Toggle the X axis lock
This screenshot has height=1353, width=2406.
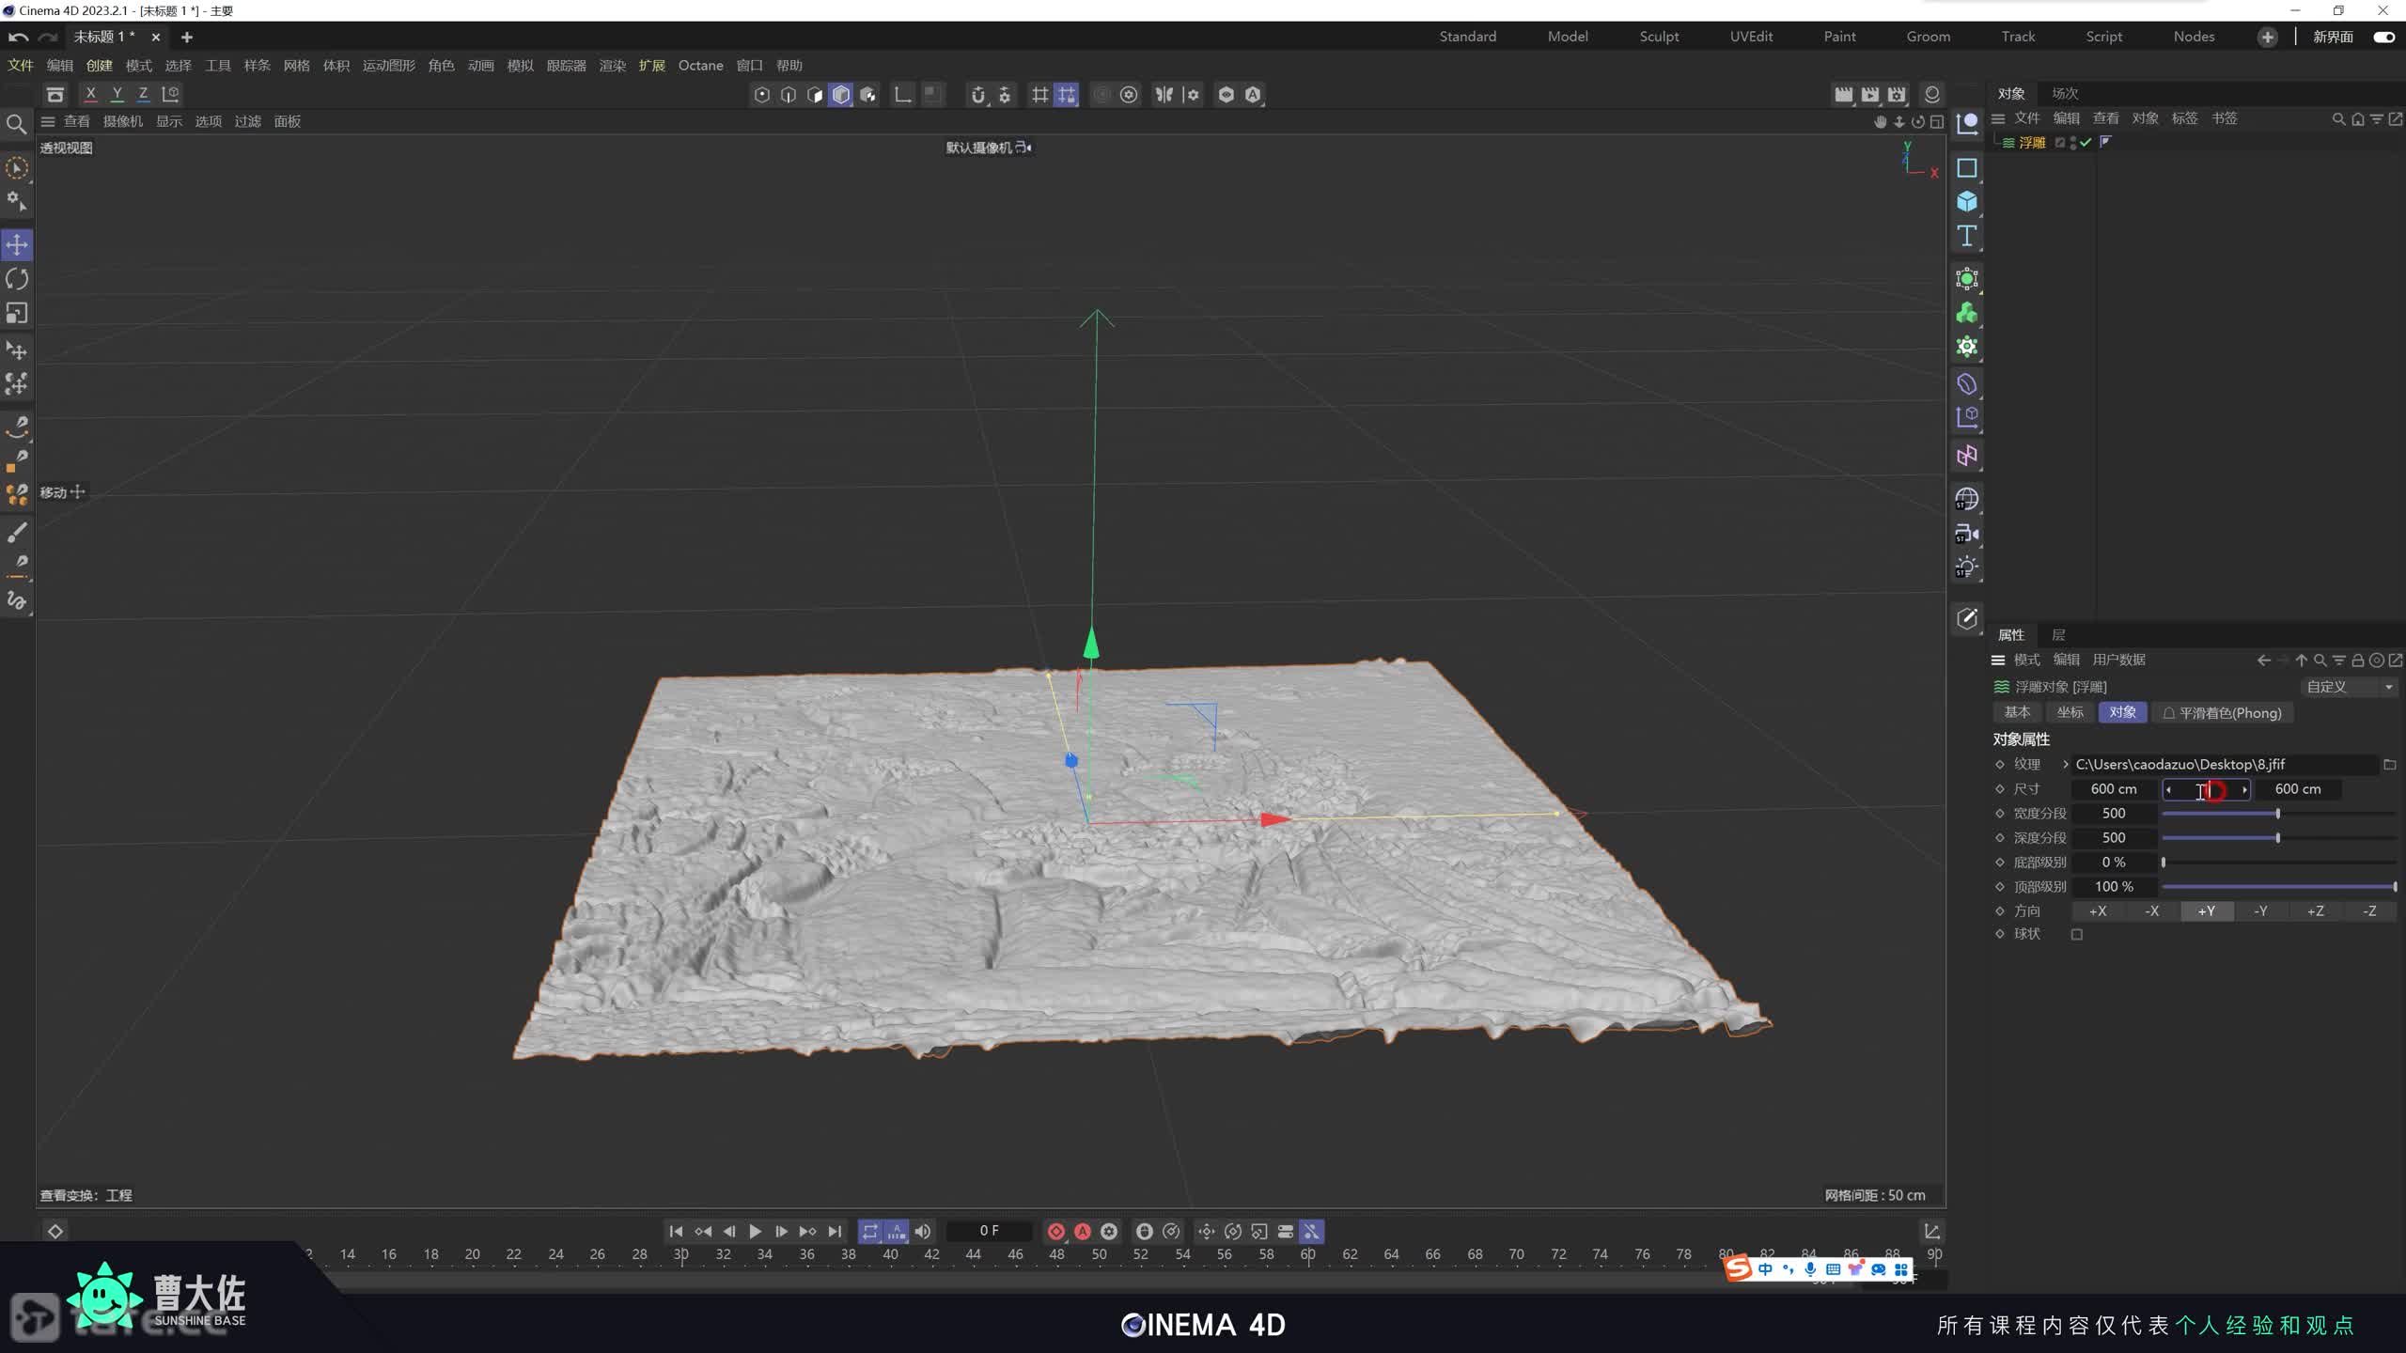pyautogui.click(x=90, y=94)
